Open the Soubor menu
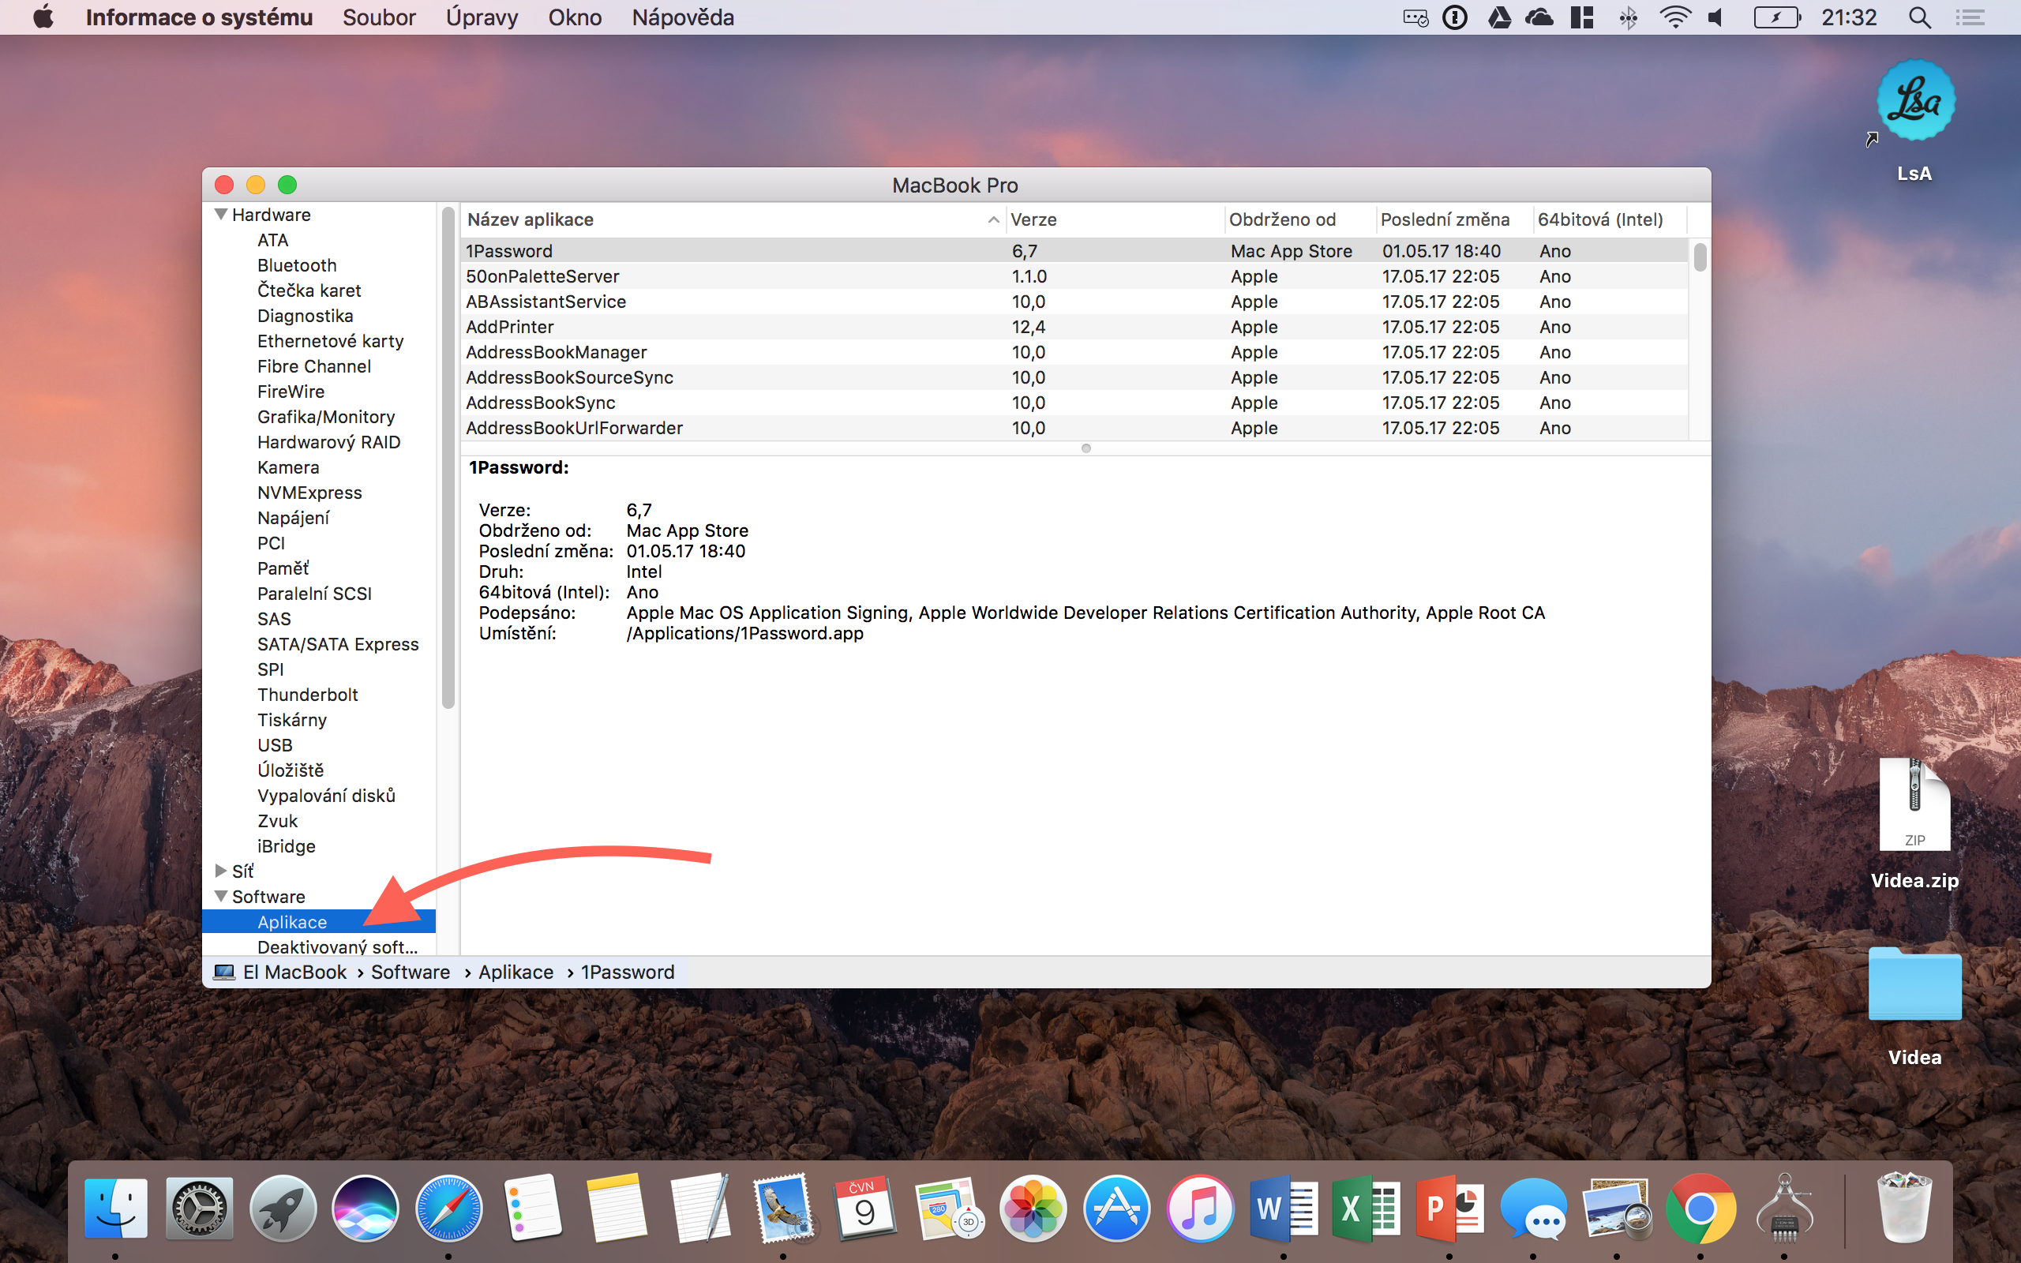Screen dimensions: 2021x1263 click(378, 17)
